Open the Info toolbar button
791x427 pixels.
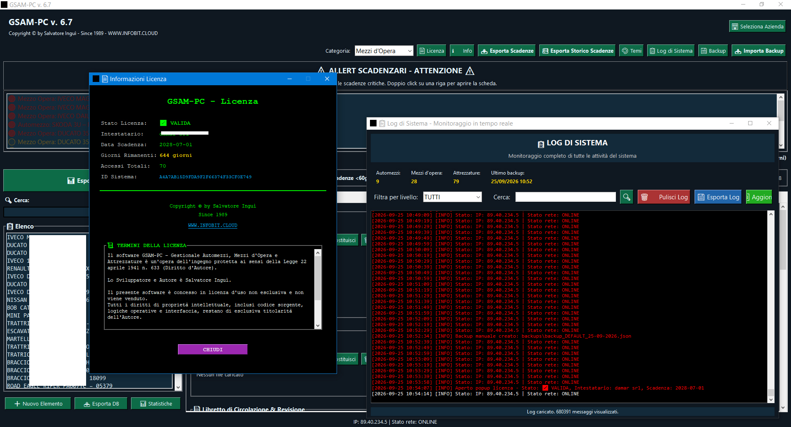point(462,51)
